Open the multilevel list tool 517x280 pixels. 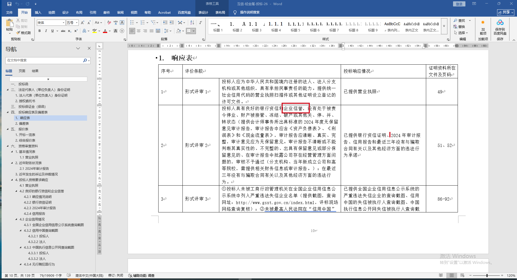pos(153,23)
